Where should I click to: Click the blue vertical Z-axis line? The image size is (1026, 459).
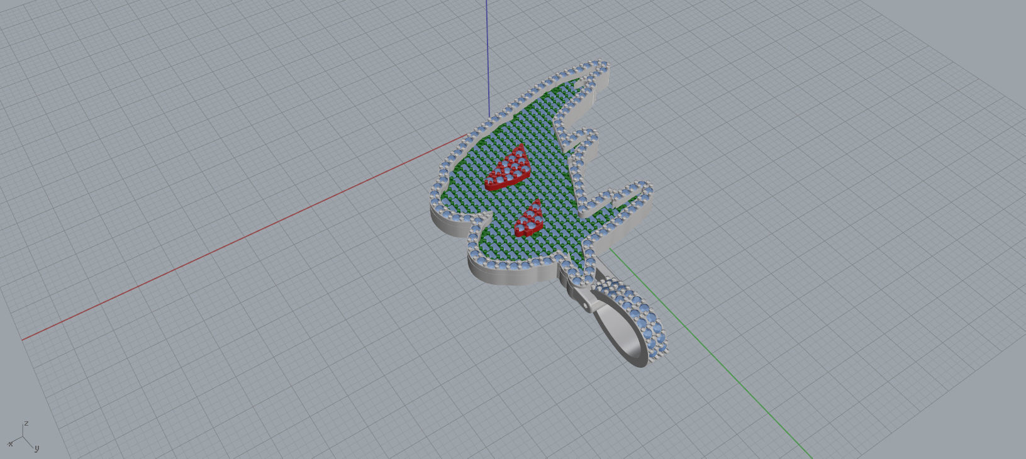pyautogui.click(x=488, y=60)
